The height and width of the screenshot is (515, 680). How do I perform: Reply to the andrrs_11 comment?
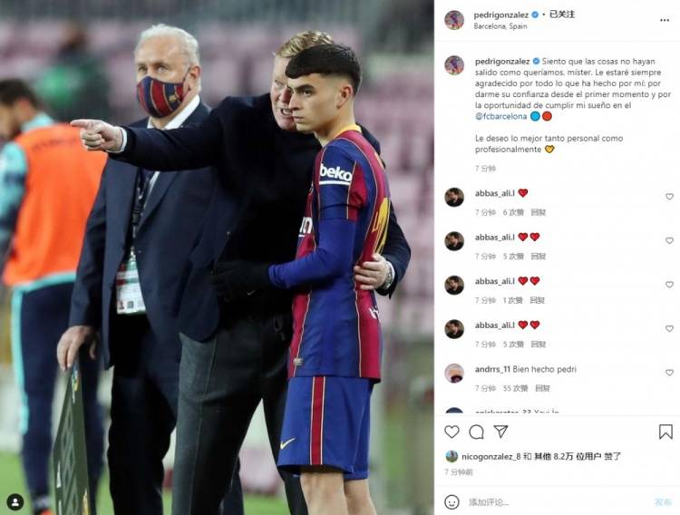coord(542,388)
